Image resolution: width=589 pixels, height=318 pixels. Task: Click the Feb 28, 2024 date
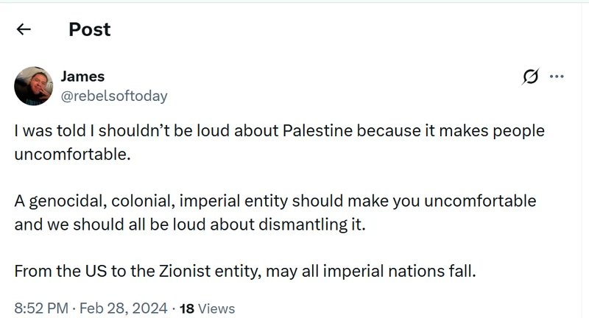tap(124, 308)
